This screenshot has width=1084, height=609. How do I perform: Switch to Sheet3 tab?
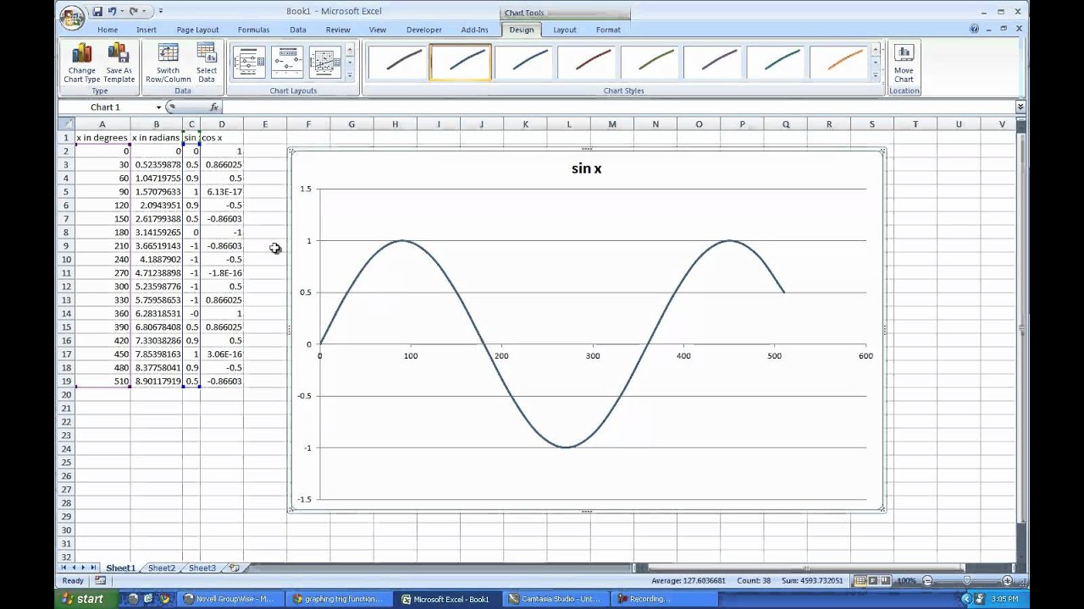point(202,568)
